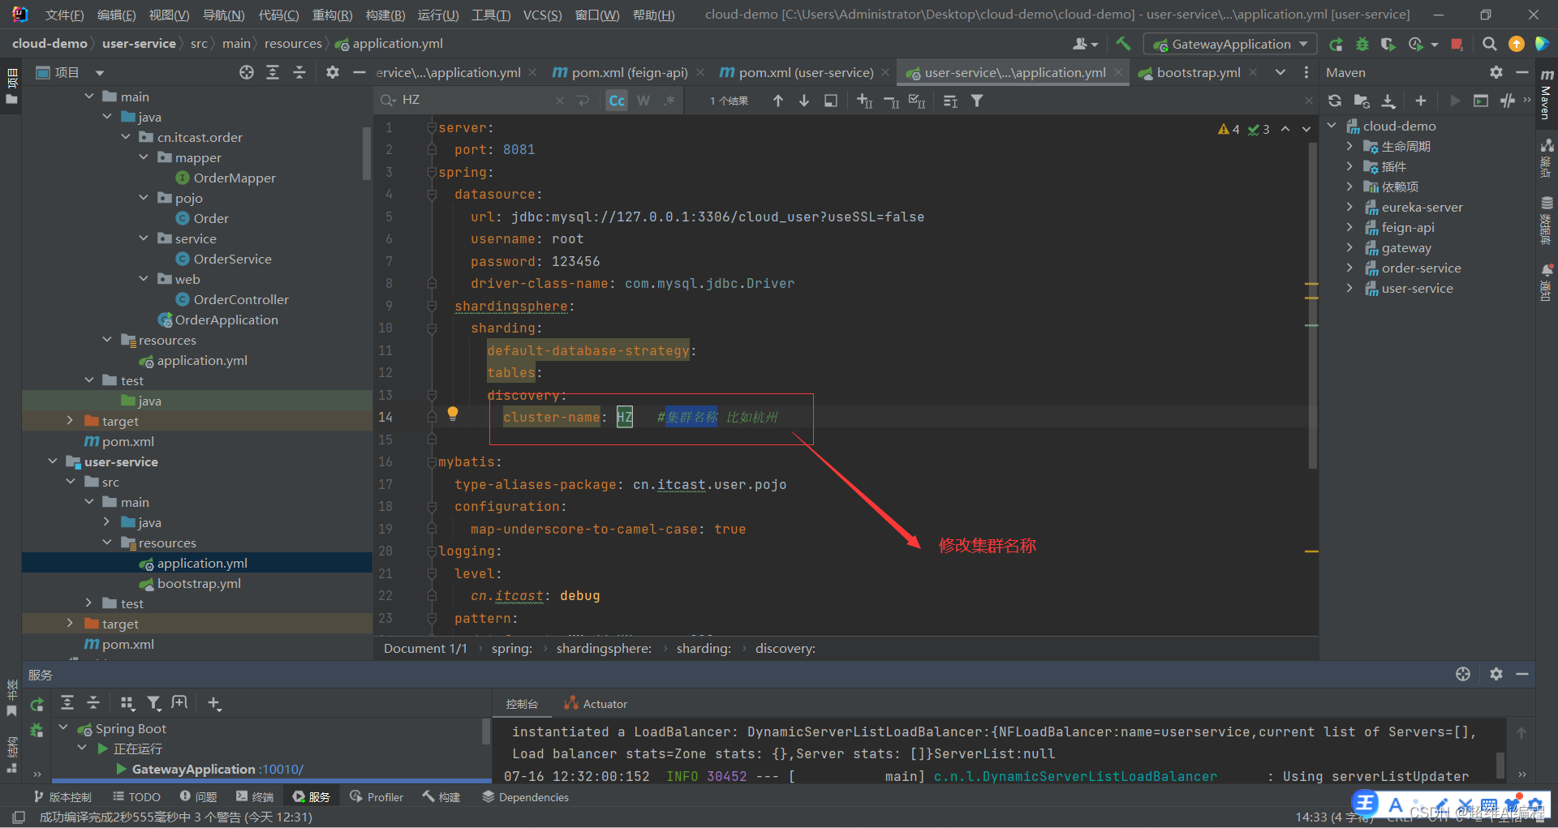Click the Services panel filter funnel icon

click(x=153, y=703)
